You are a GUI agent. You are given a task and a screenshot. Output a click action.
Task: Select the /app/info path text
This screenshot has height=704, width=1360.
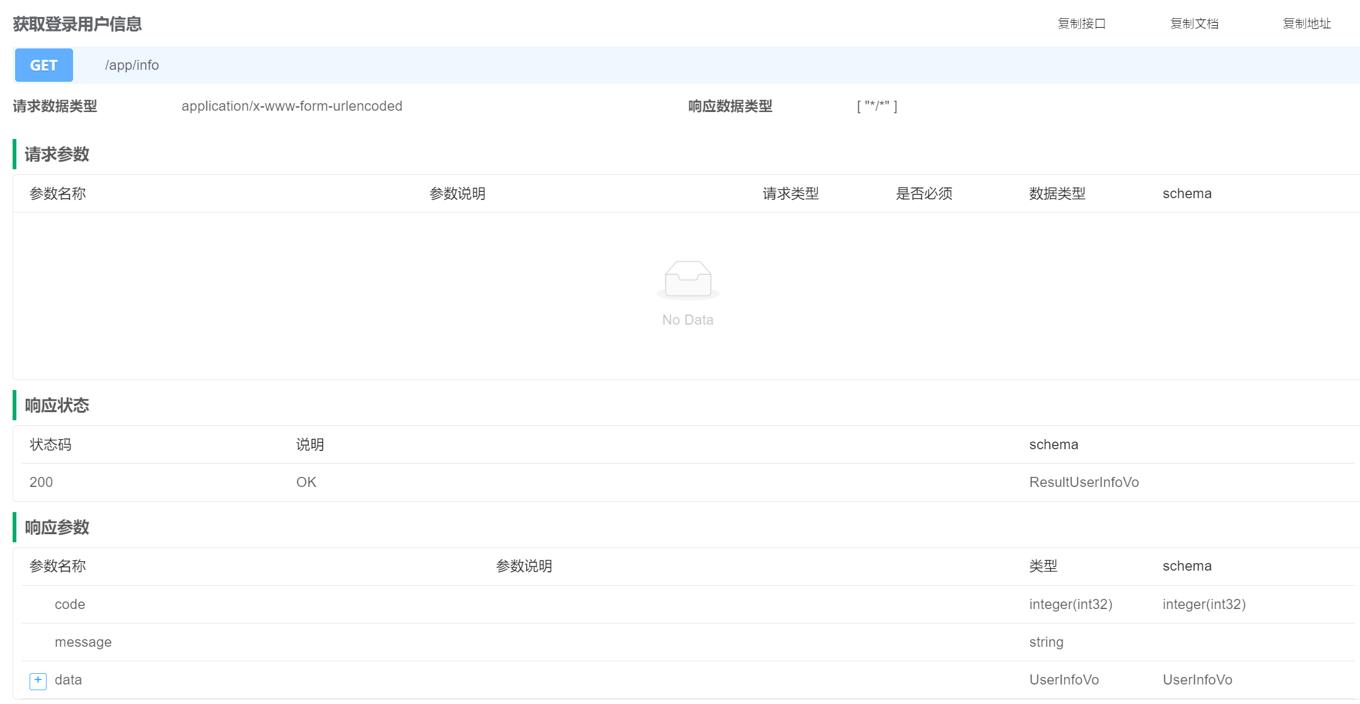(x=132, y=65)
